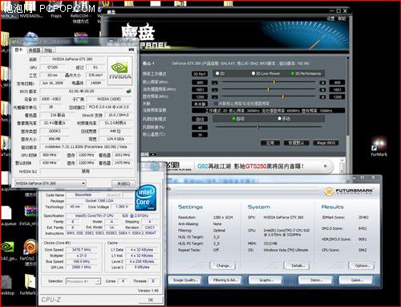Click the Game... button in 3DMark
The image size is (401, 307).
355,280
